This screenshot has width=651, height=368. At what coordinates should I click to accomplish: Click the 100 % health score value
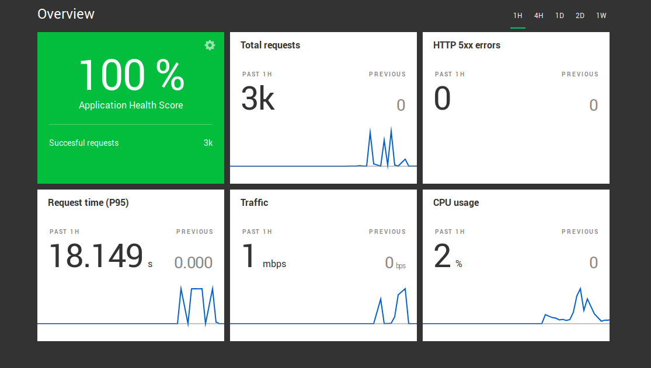point(131,76)
